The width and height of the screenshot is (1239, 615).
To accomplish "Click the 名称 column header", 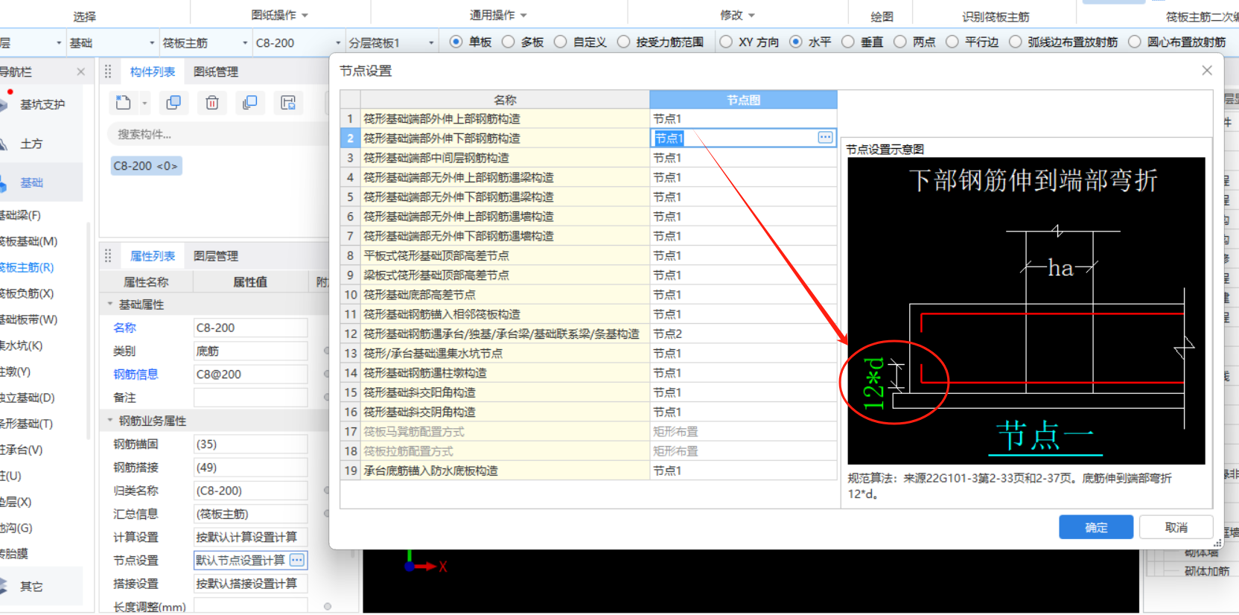I will [x=505, y=100].
